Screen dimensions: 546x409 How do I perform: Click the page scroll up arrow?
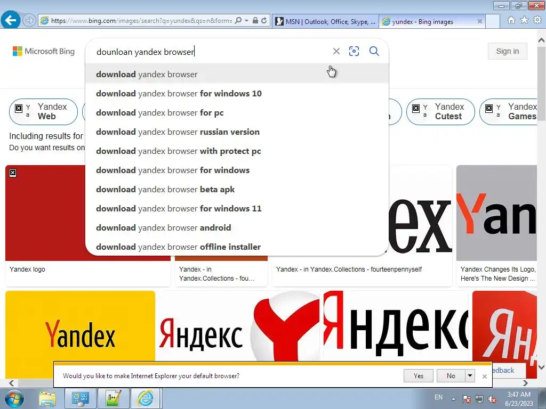pyautogui.click(x=542, y=41)
